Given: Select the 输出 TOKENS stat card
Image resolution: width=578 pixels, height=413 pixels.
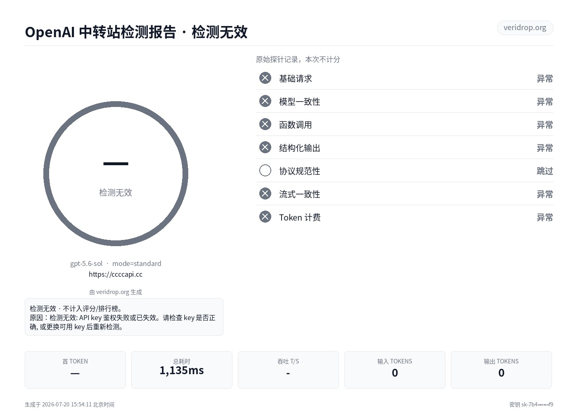Looking at the screenshot, I should (x=501, y=370).
